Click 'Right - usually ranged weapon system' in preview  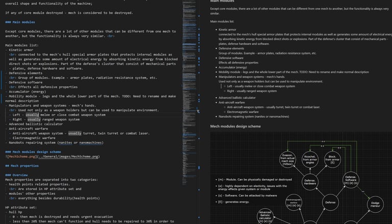252,91
